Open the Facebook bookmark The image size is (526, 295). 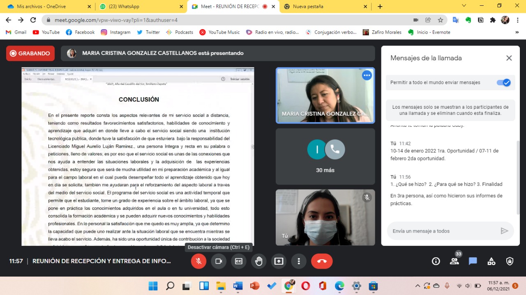point(80,32)
